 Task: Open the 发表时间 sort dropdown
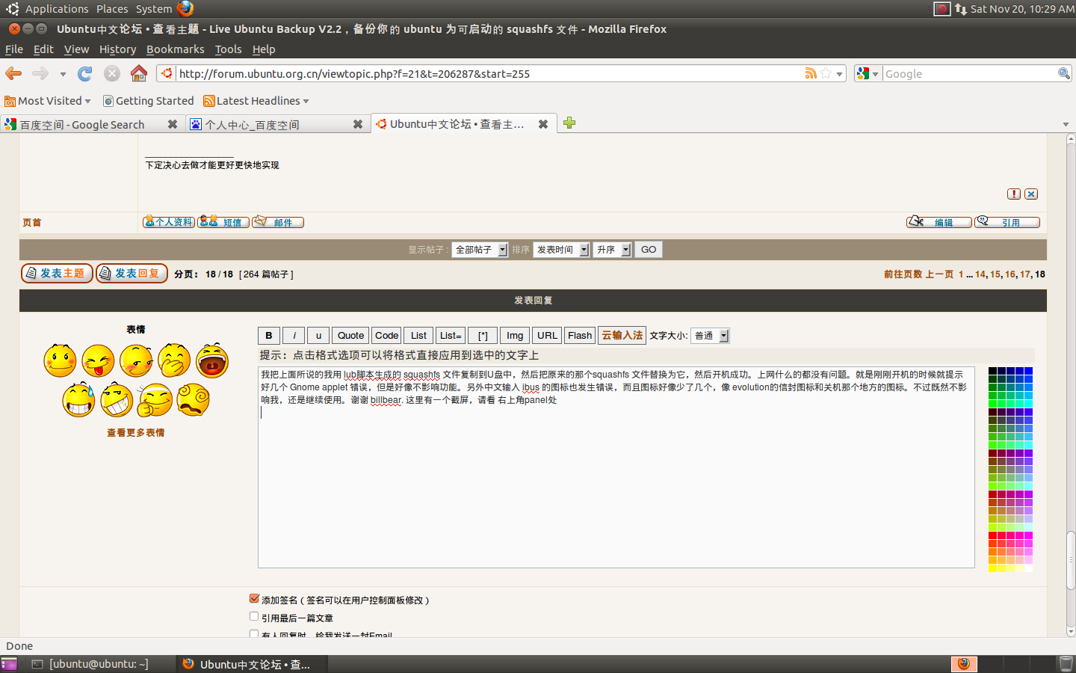[x=561, y=250]
